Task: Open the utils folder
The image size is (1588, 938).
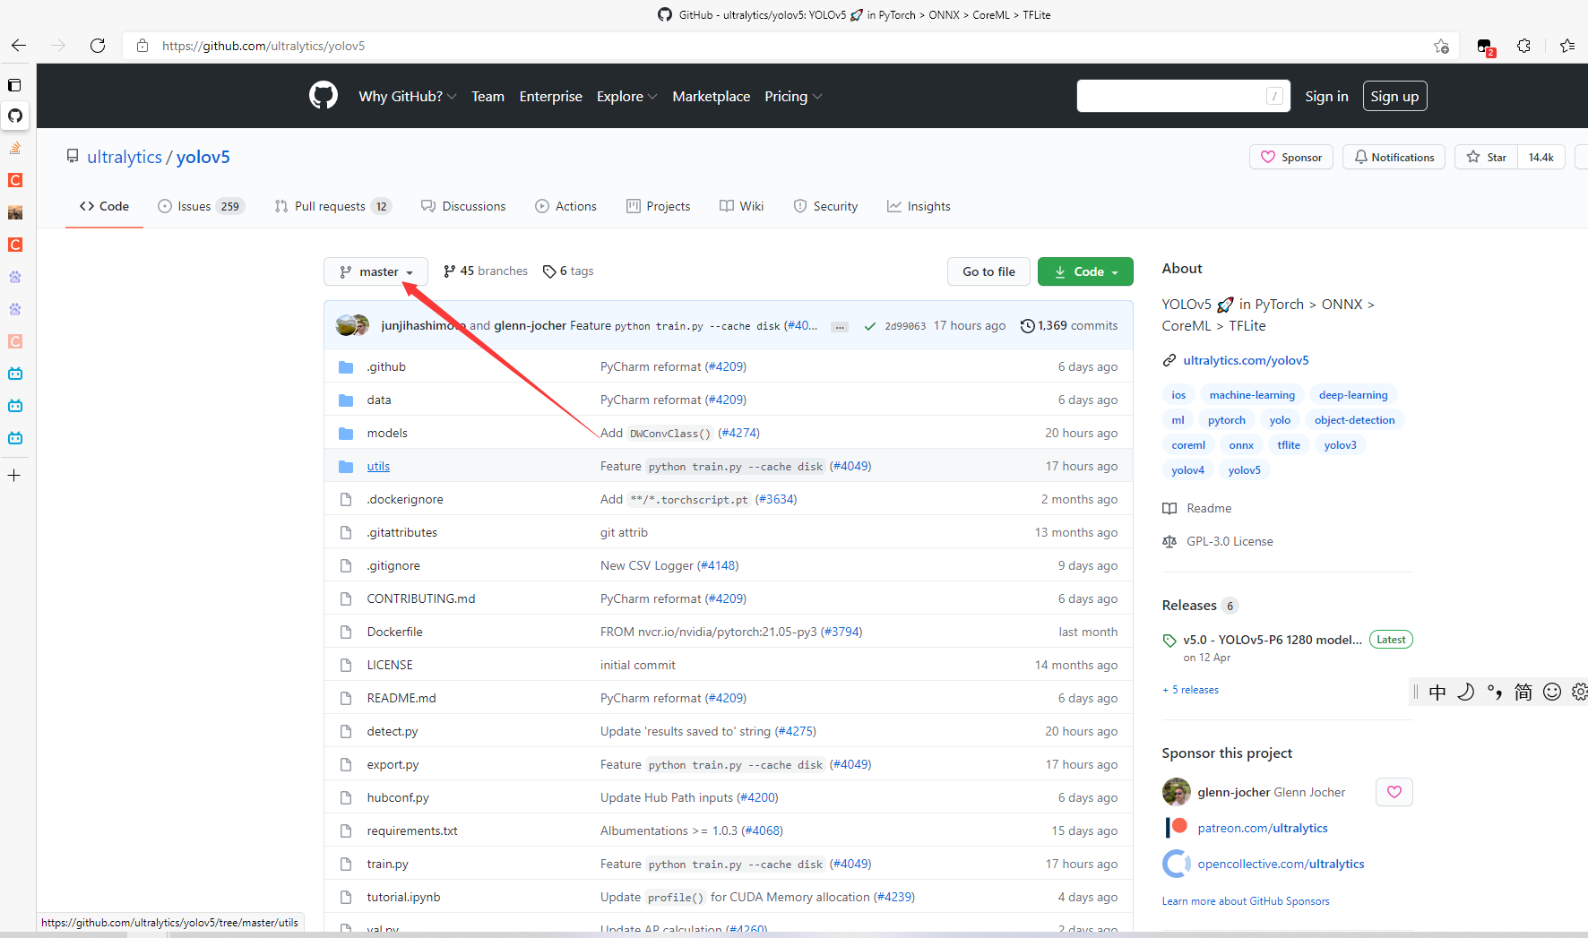Action: (x=378, y=467)
